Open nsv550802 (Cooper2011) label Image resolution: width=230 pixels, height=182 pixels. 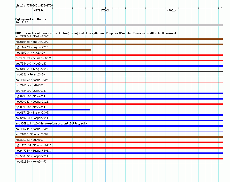click(x=33, y=156)
